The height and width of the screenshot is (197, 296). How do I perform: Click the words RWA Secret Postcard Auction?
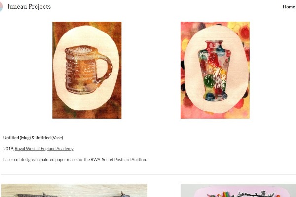click(118, 160)
